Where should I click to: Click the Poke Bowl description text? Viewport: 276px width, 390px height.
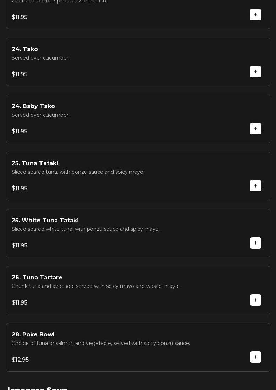[101, 343]
